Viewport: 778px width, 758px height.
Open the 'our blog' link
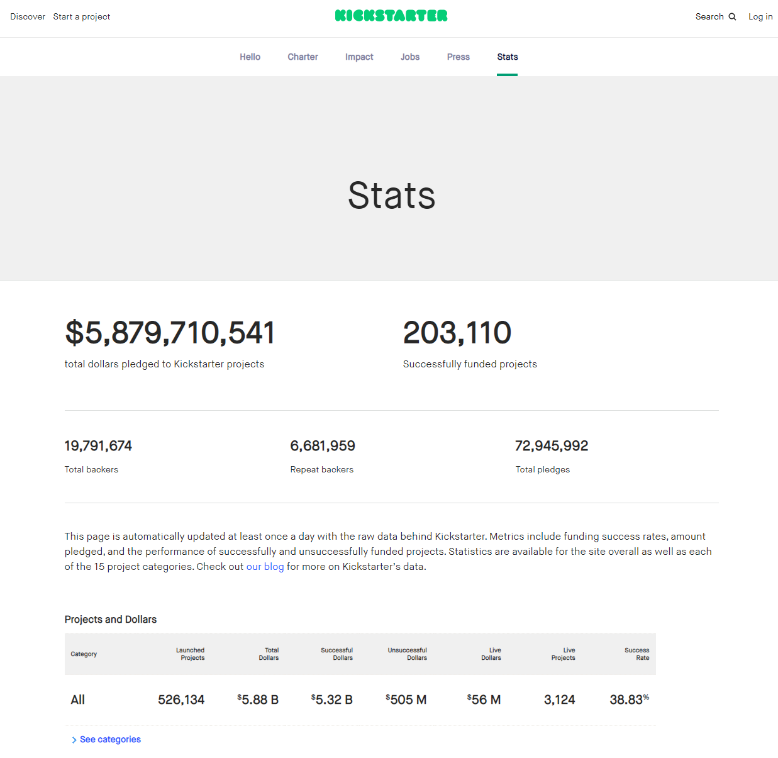point(265,567)
